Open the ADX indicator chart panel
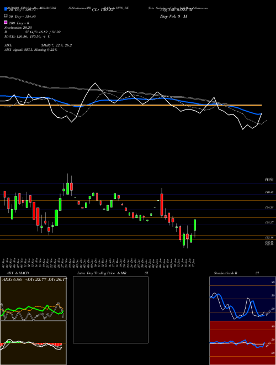This screenshot has width=276, height=365. pos(33,299)
